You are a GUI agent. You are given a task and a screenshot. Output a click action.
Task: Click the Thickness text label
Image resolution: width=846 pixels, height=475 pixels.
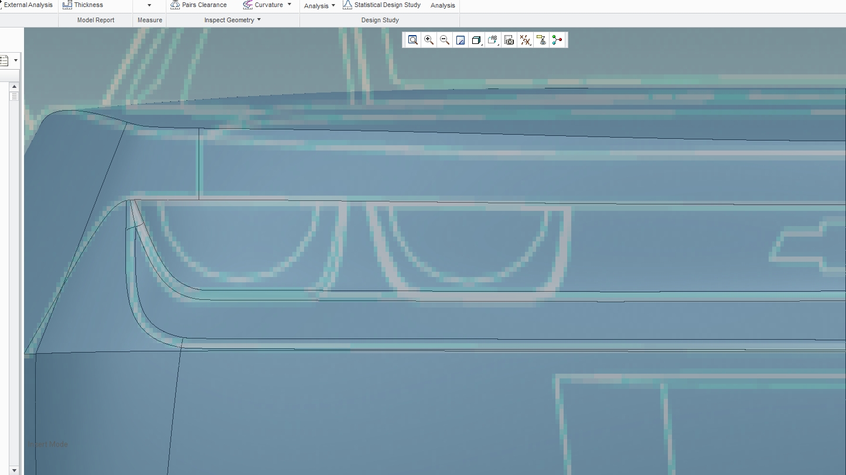(x=88, y=5)
